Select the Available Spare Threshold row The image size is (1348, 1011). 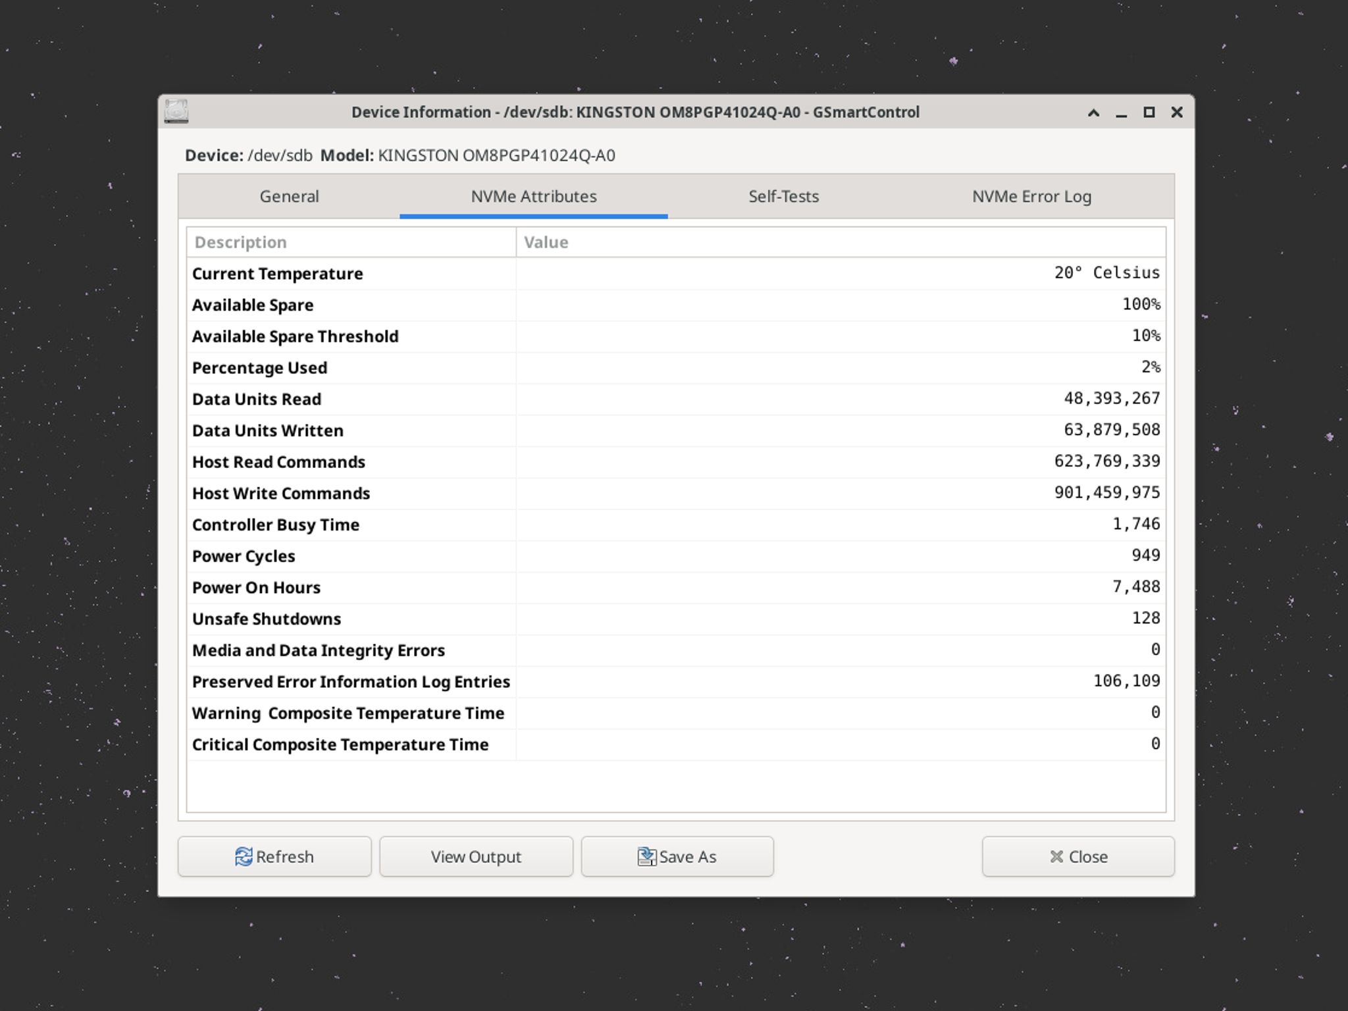coord(676,336)
